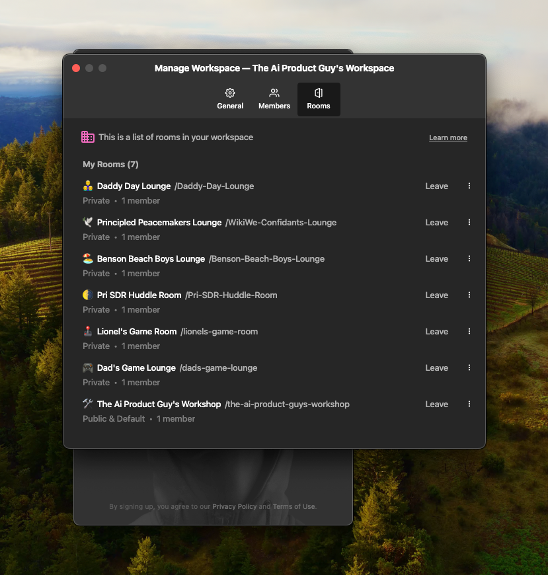Open the Members tab

[x=274, y=99]
